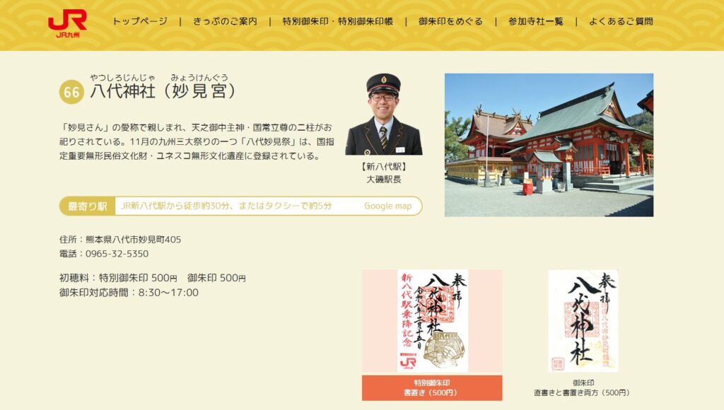This screenshot has height=410, width=724.
Task: Open よくあるご質問 navigation link
Action: pyautogui.click(x=621, y=21)
